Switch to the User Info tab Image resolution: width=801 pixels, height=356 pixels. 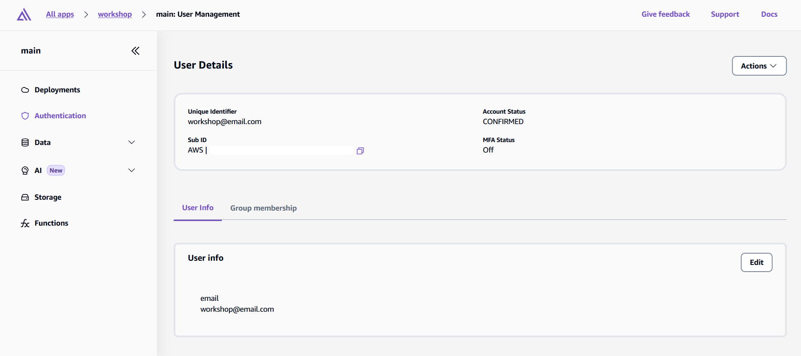point(198,208)
